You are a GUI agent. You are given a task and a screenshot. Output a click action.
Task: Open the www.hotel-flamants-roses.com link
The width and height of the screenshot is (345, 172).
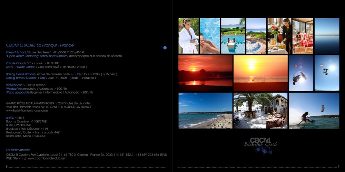pyautogui.click(x=27, y=110)
